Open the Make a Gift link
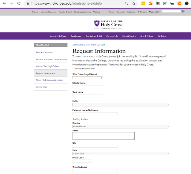191x174 pixels. point(154,12)
